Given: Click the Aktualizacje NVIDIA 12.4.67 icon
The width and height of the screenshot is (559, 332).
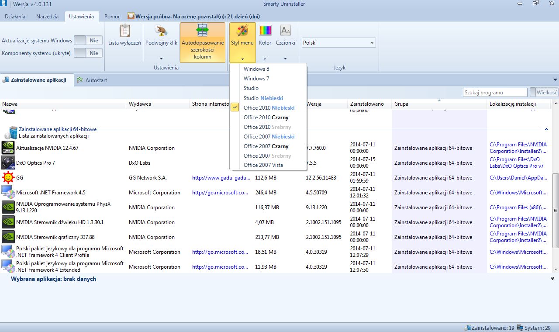Looking at the screenshot, I should (x=8, y=148).
